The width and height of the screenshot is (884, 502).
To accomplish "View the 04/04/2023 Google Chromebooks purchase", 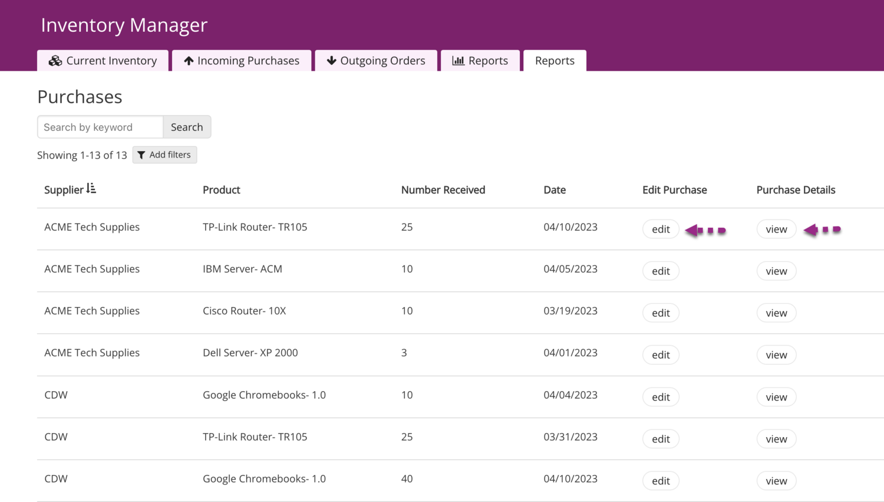I will (776, 397).
